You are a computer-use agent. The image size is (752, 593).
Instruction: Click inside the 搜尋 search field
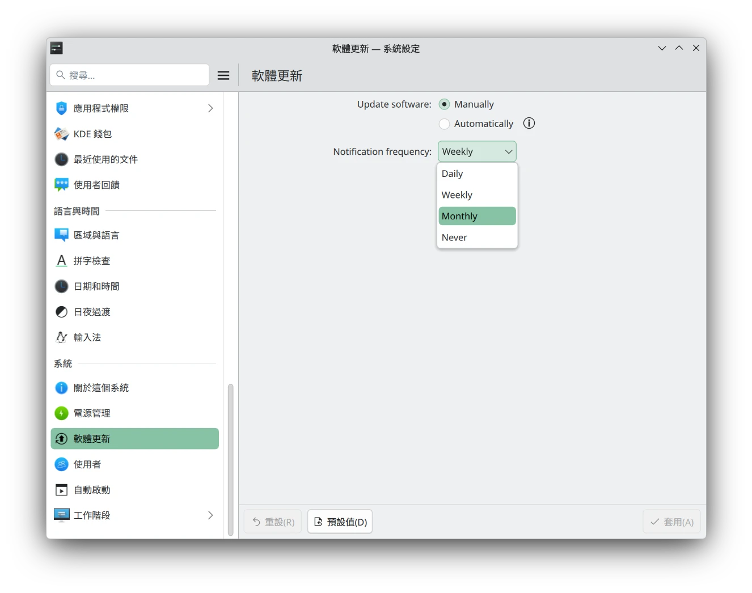129,75
